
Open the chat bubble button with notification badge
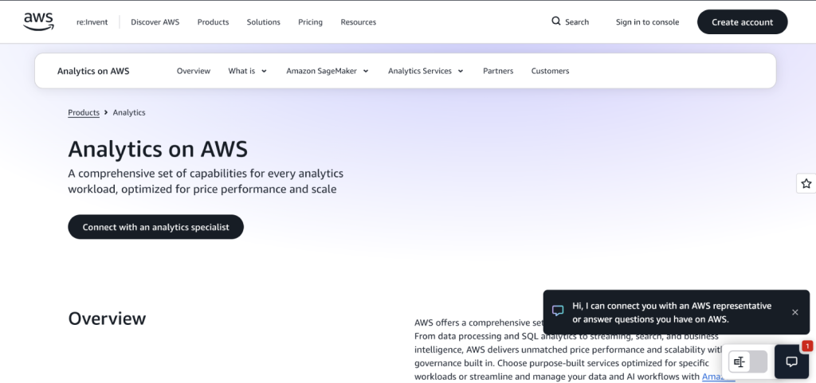[791, 362]
